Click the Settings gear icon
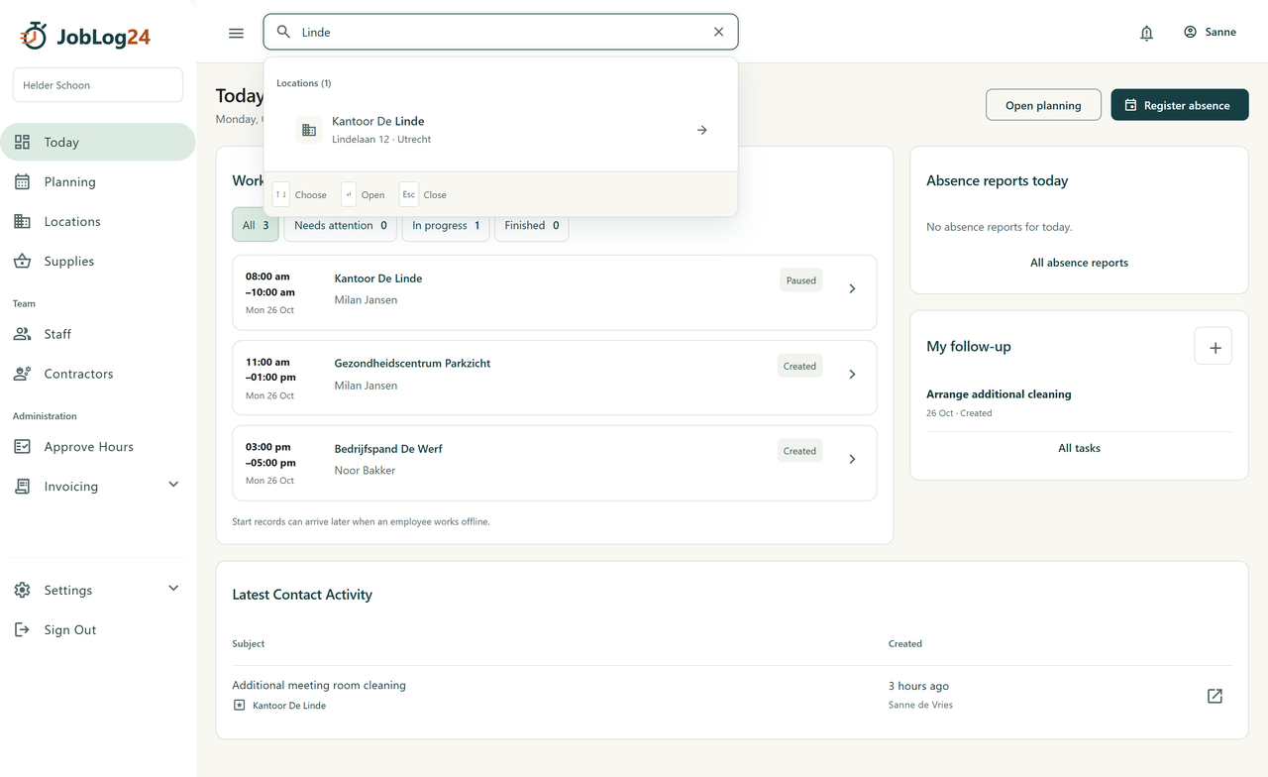This screenshot has height=777, width=1268. click(x=22, y=590)
